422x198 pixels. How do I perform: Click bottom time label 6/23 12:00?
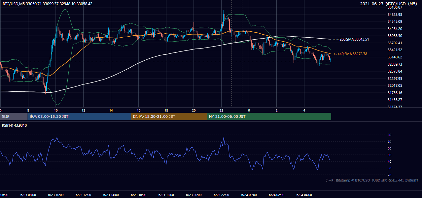point(83,195)
